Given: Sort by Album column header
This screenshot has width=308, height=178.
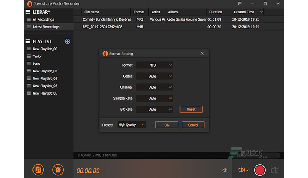Looking at the screenshot, I should (x=186, y=12).
